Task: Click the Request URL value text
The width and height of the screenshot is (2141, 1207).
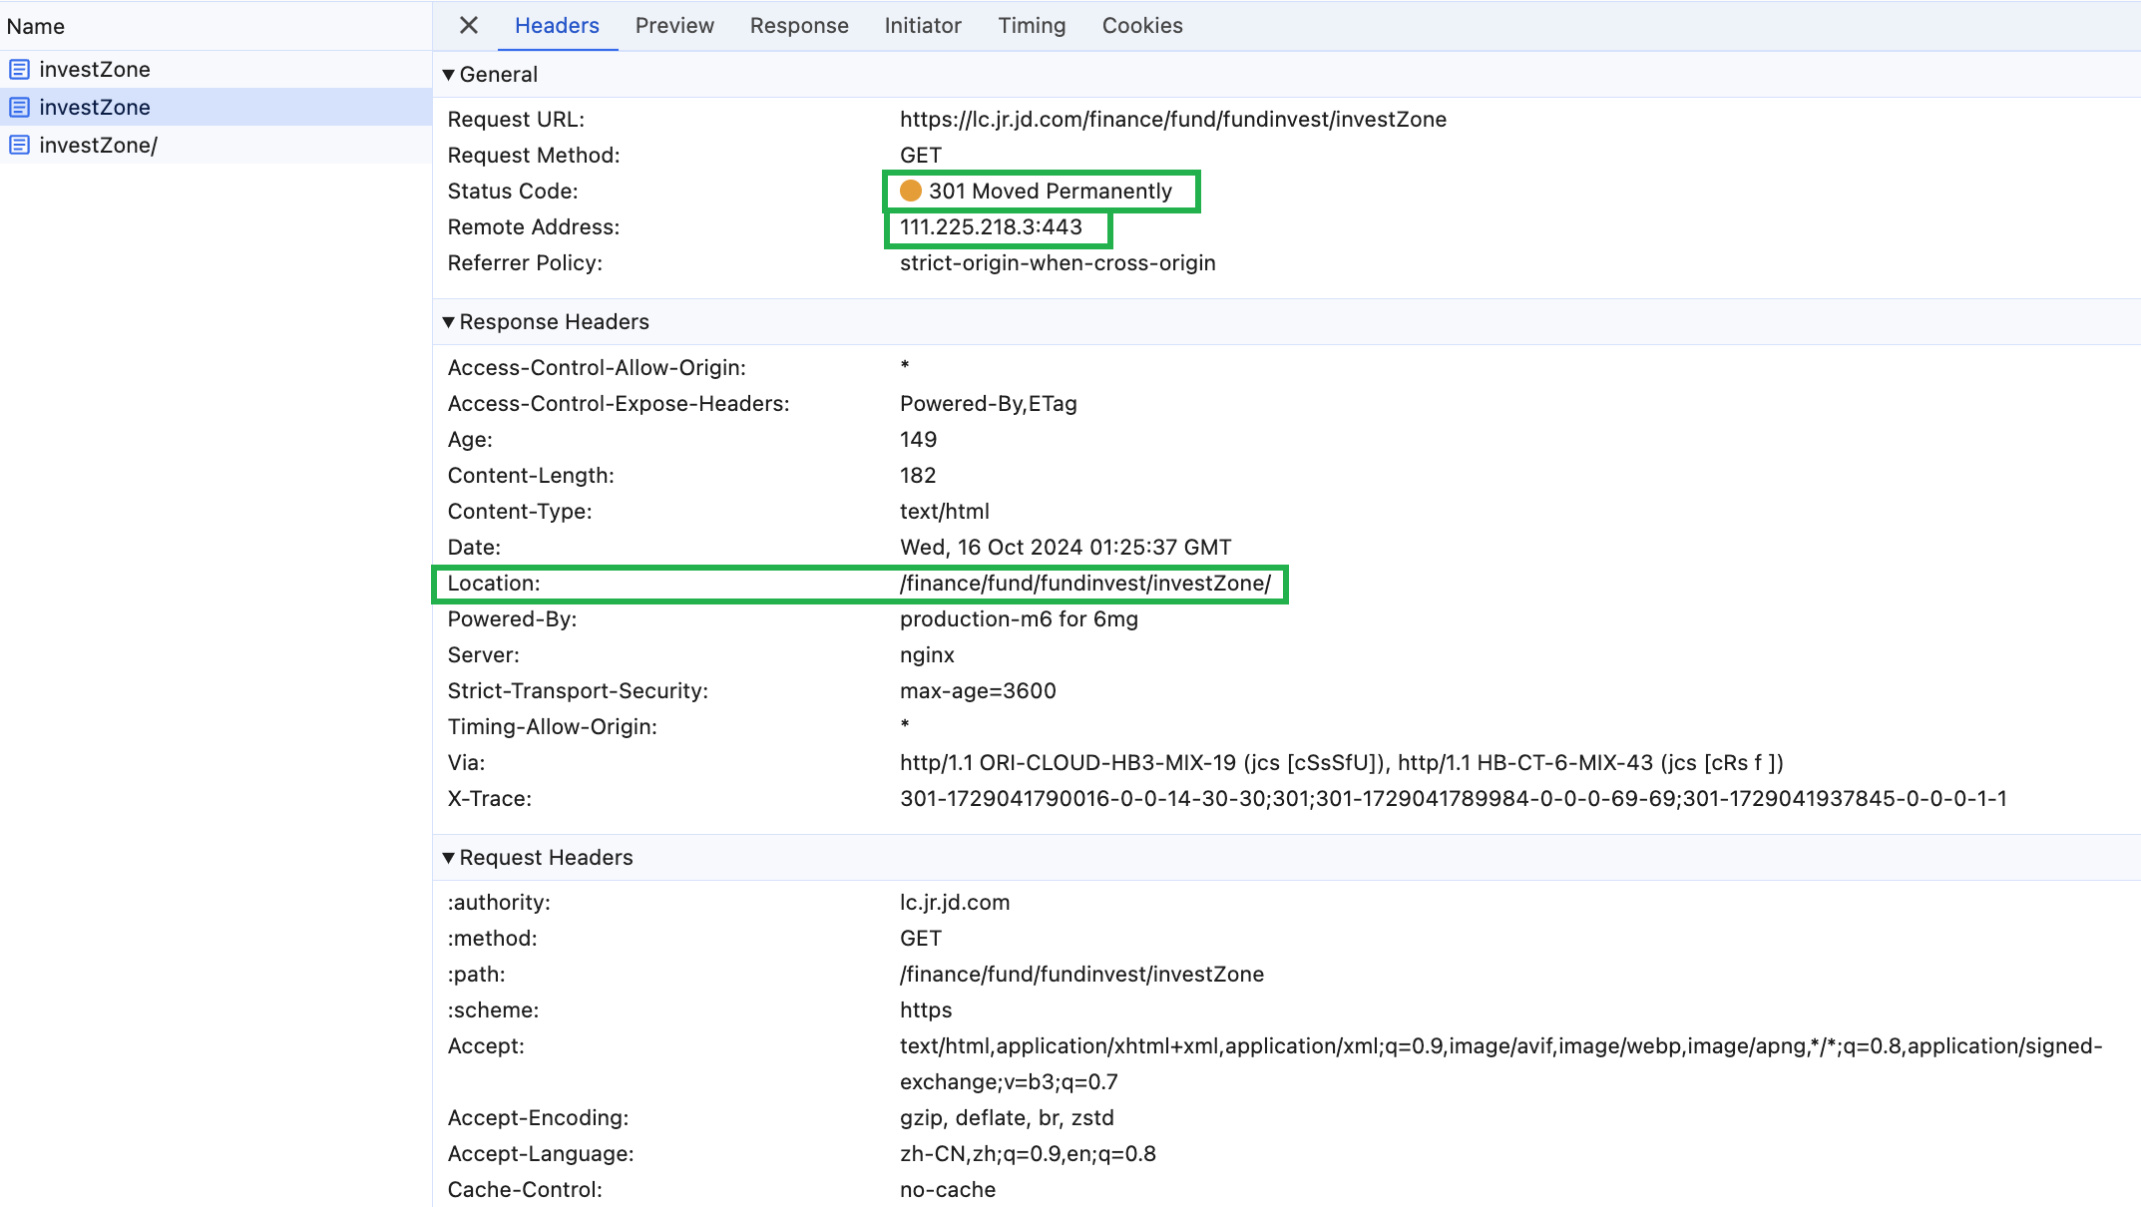Action: coord(1172,120)
